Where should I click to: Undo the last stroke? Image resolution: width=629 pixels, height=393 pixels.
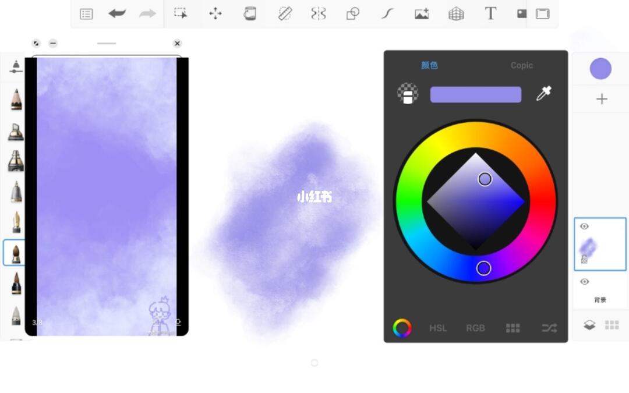(117, 13)
